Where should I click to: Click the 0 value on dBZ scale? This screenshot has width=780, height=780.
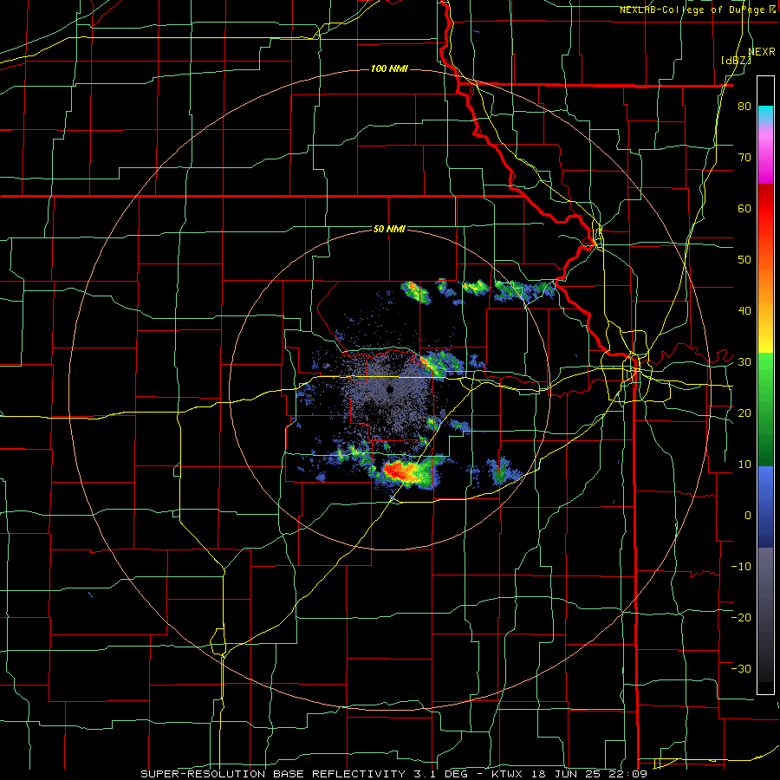pyautogui.click(x=748, y=516)
